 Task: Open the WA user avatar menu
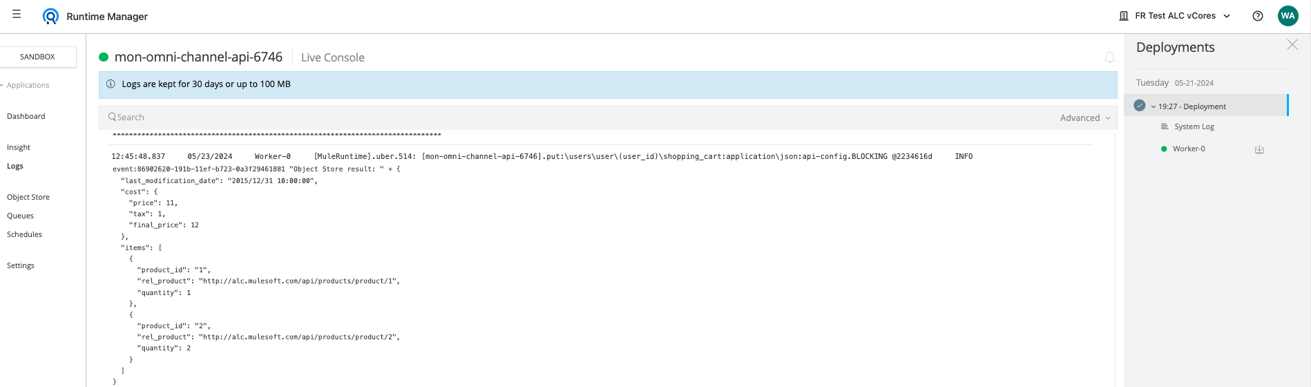1288,16
